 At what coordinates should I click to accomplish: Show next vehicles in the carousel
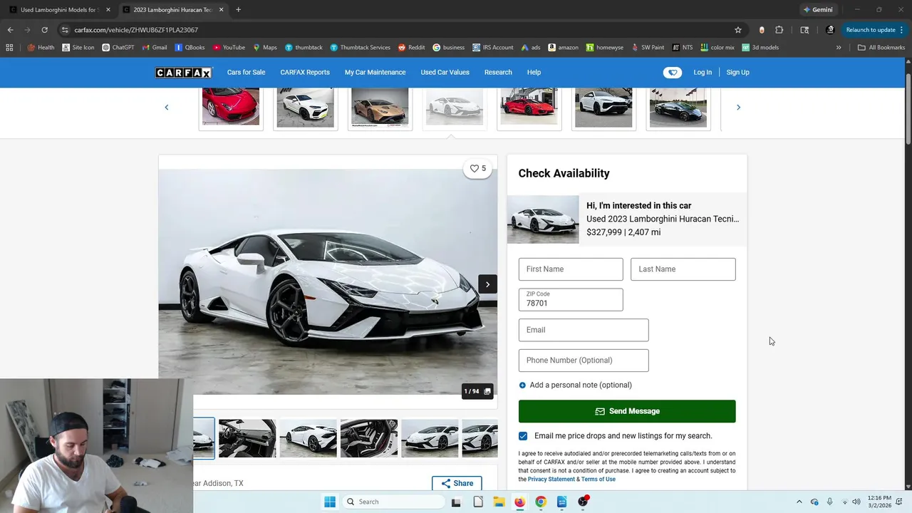[738, 108]
